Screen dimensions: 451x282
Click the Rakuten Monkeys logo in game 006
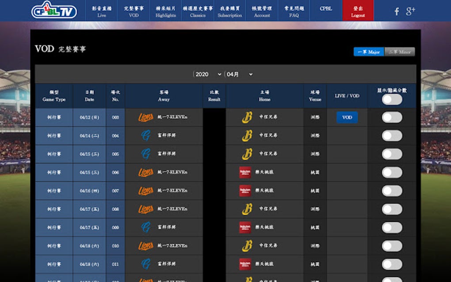click(246, 172)
